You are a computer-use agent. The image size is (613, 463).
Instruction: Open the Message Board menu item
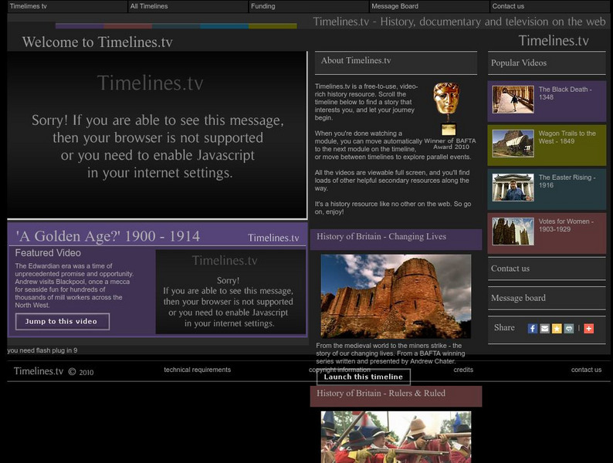429,6
